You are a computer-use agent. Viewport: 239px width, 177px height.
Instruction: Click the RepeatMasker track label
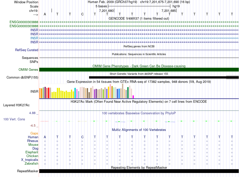click(x=28, y=171)
